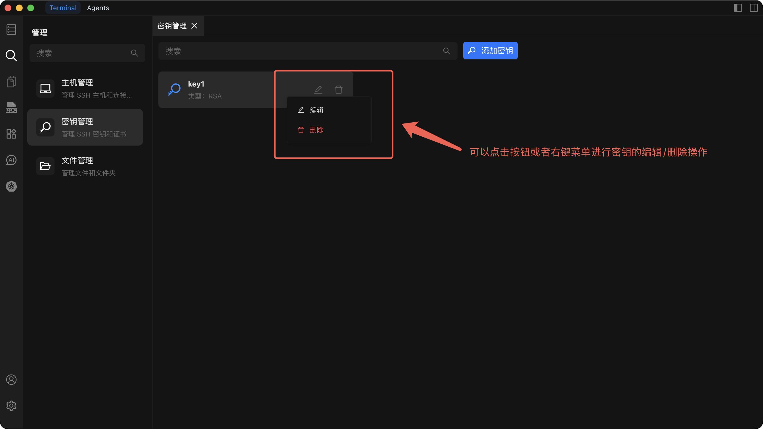Toggle the right panel layout icon
The width and height of the screenshot is (763, 429).
coord(754,8)
